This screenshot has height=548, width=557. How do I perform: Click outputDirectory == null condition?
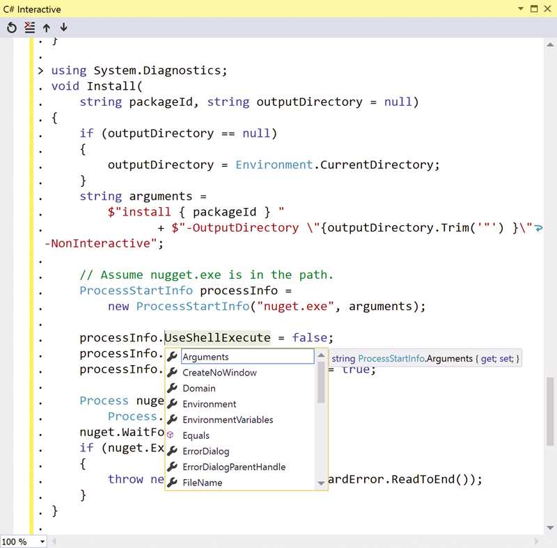[x=189, y=134]
